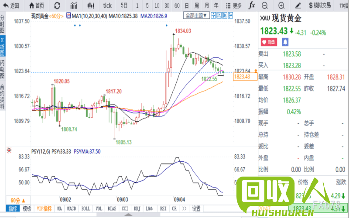Open the fx formula indicator tool
The width and height of the screenshot is (349, 218).
pos(252,5)
